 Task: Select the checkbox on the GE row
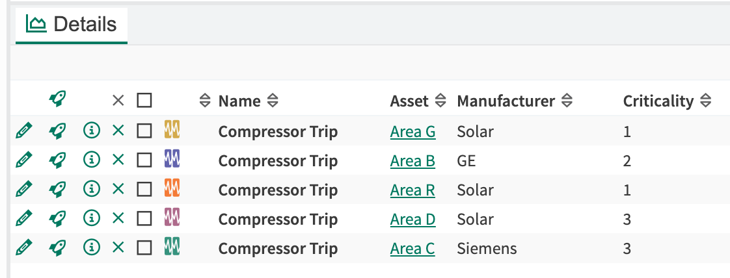pos(144,160)
